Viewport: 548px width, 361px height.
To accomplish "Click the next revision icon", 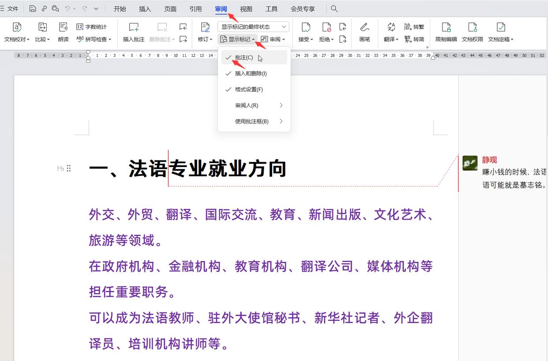I will click(x=343, y=39).
